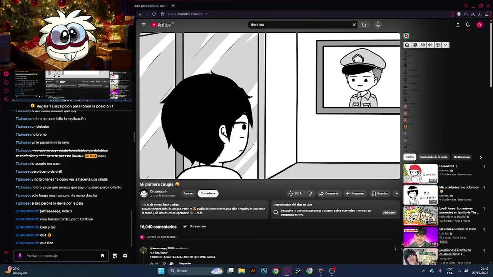Open browser downloads icon
493x277 pixels.
480,14
